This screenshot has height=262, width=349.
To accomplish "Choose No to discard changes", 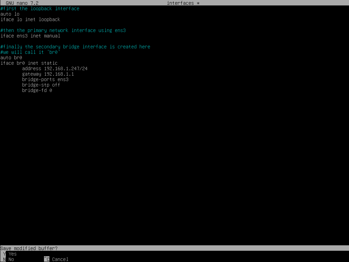I will (11, 259).
